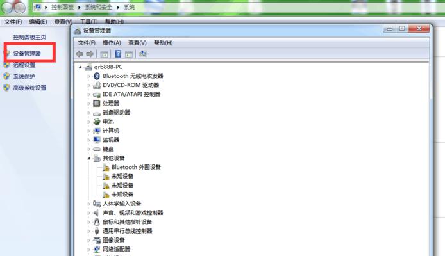
Task: Select the IDE ATA/ATAPI 控制器 label
Action: 131,94
